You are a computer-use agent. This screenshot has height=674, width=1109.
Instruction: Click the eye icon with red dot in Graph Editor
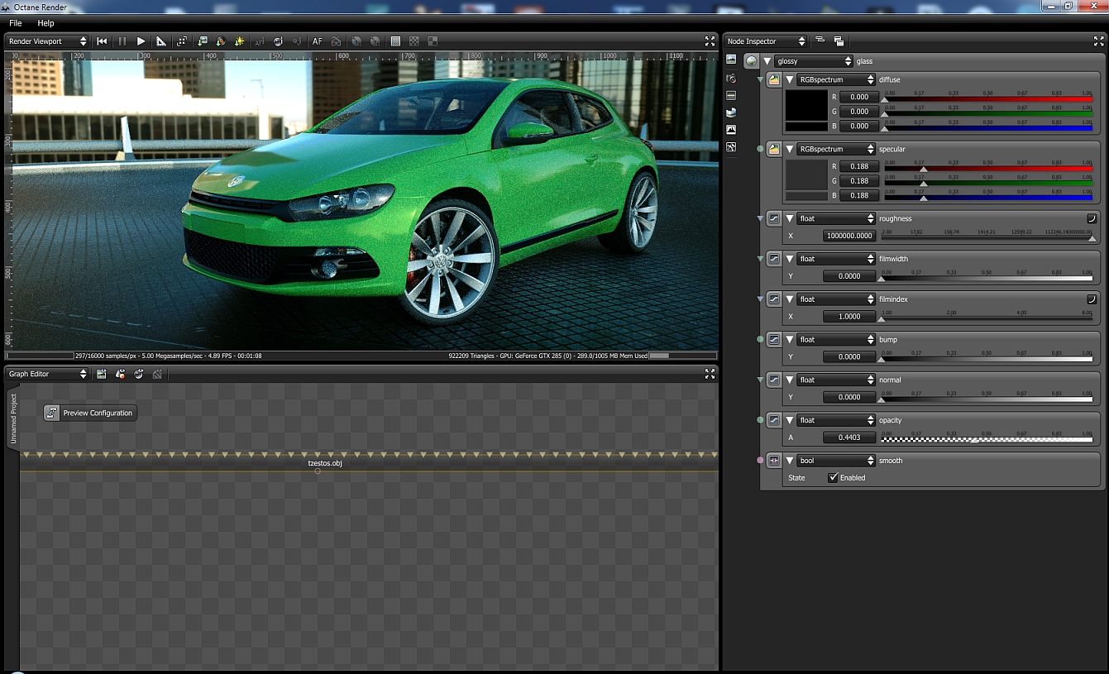120,374
